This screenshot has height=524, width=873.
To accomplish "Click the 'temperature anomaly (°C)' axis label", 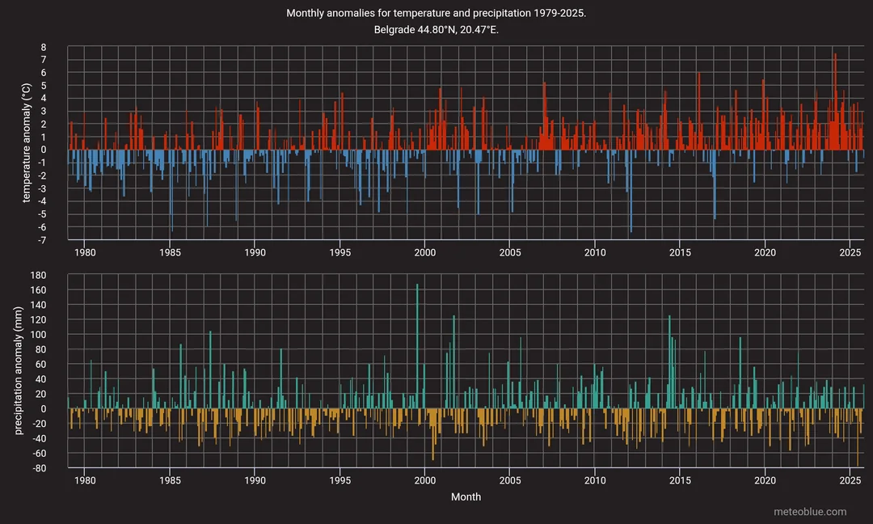I will (x=26, y=144).
